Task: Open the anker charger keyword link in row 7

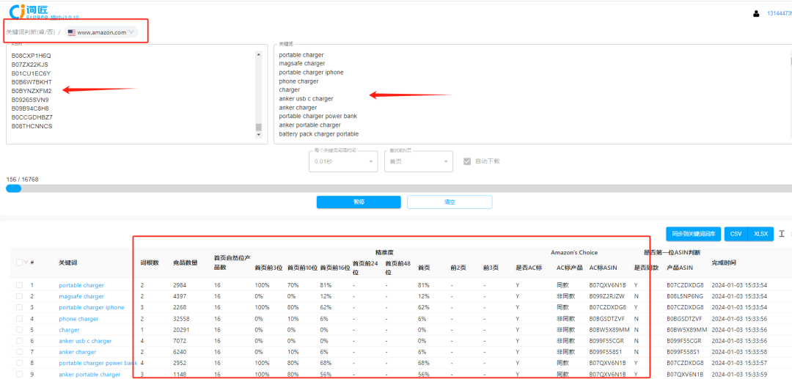Action: pyautogui.click(x=77, y=353)
